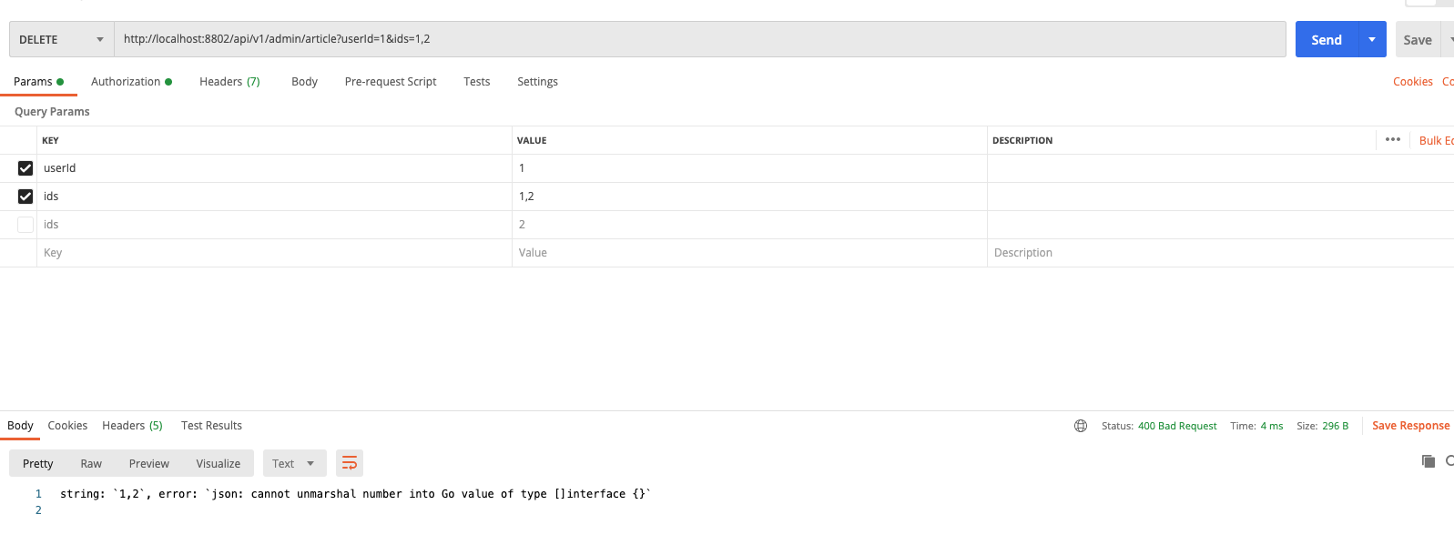Click the ids value cell containing 1,2
The image size is (1454, 555).
pos(749,197)
